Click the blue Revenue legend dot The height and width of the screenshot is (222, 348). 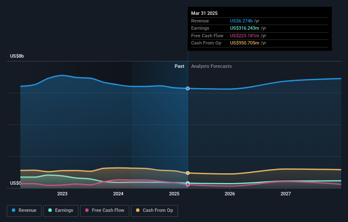(14, 210)
